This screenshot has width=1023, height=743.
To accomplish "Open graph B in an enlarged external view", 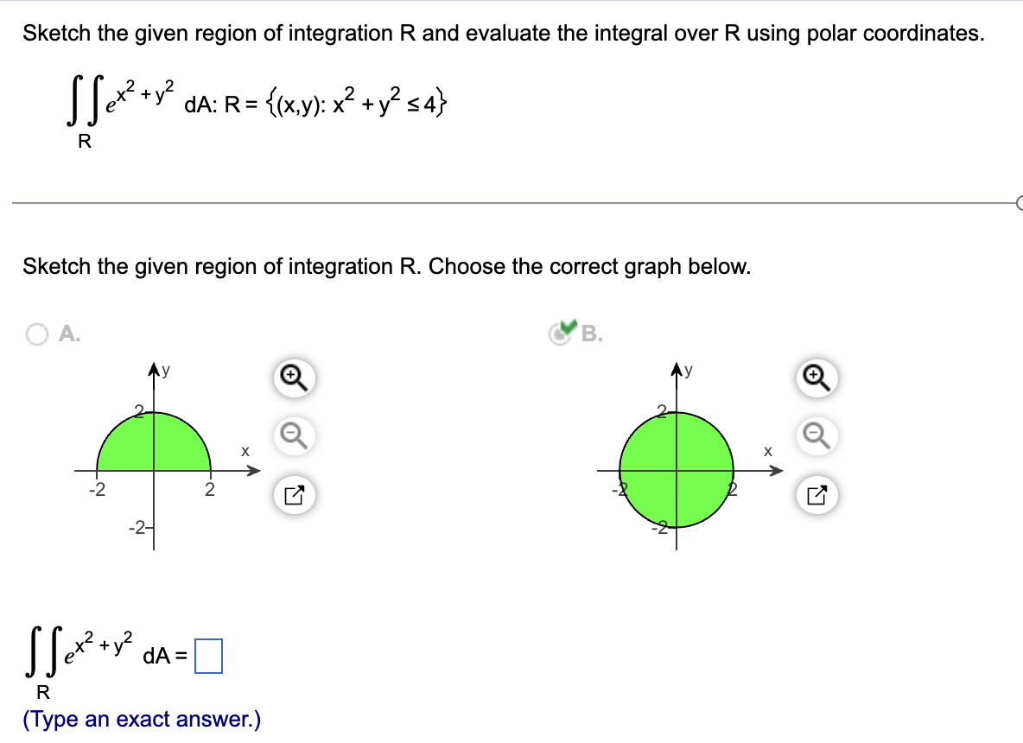I will pyautogui.click(x=816, y=495).
